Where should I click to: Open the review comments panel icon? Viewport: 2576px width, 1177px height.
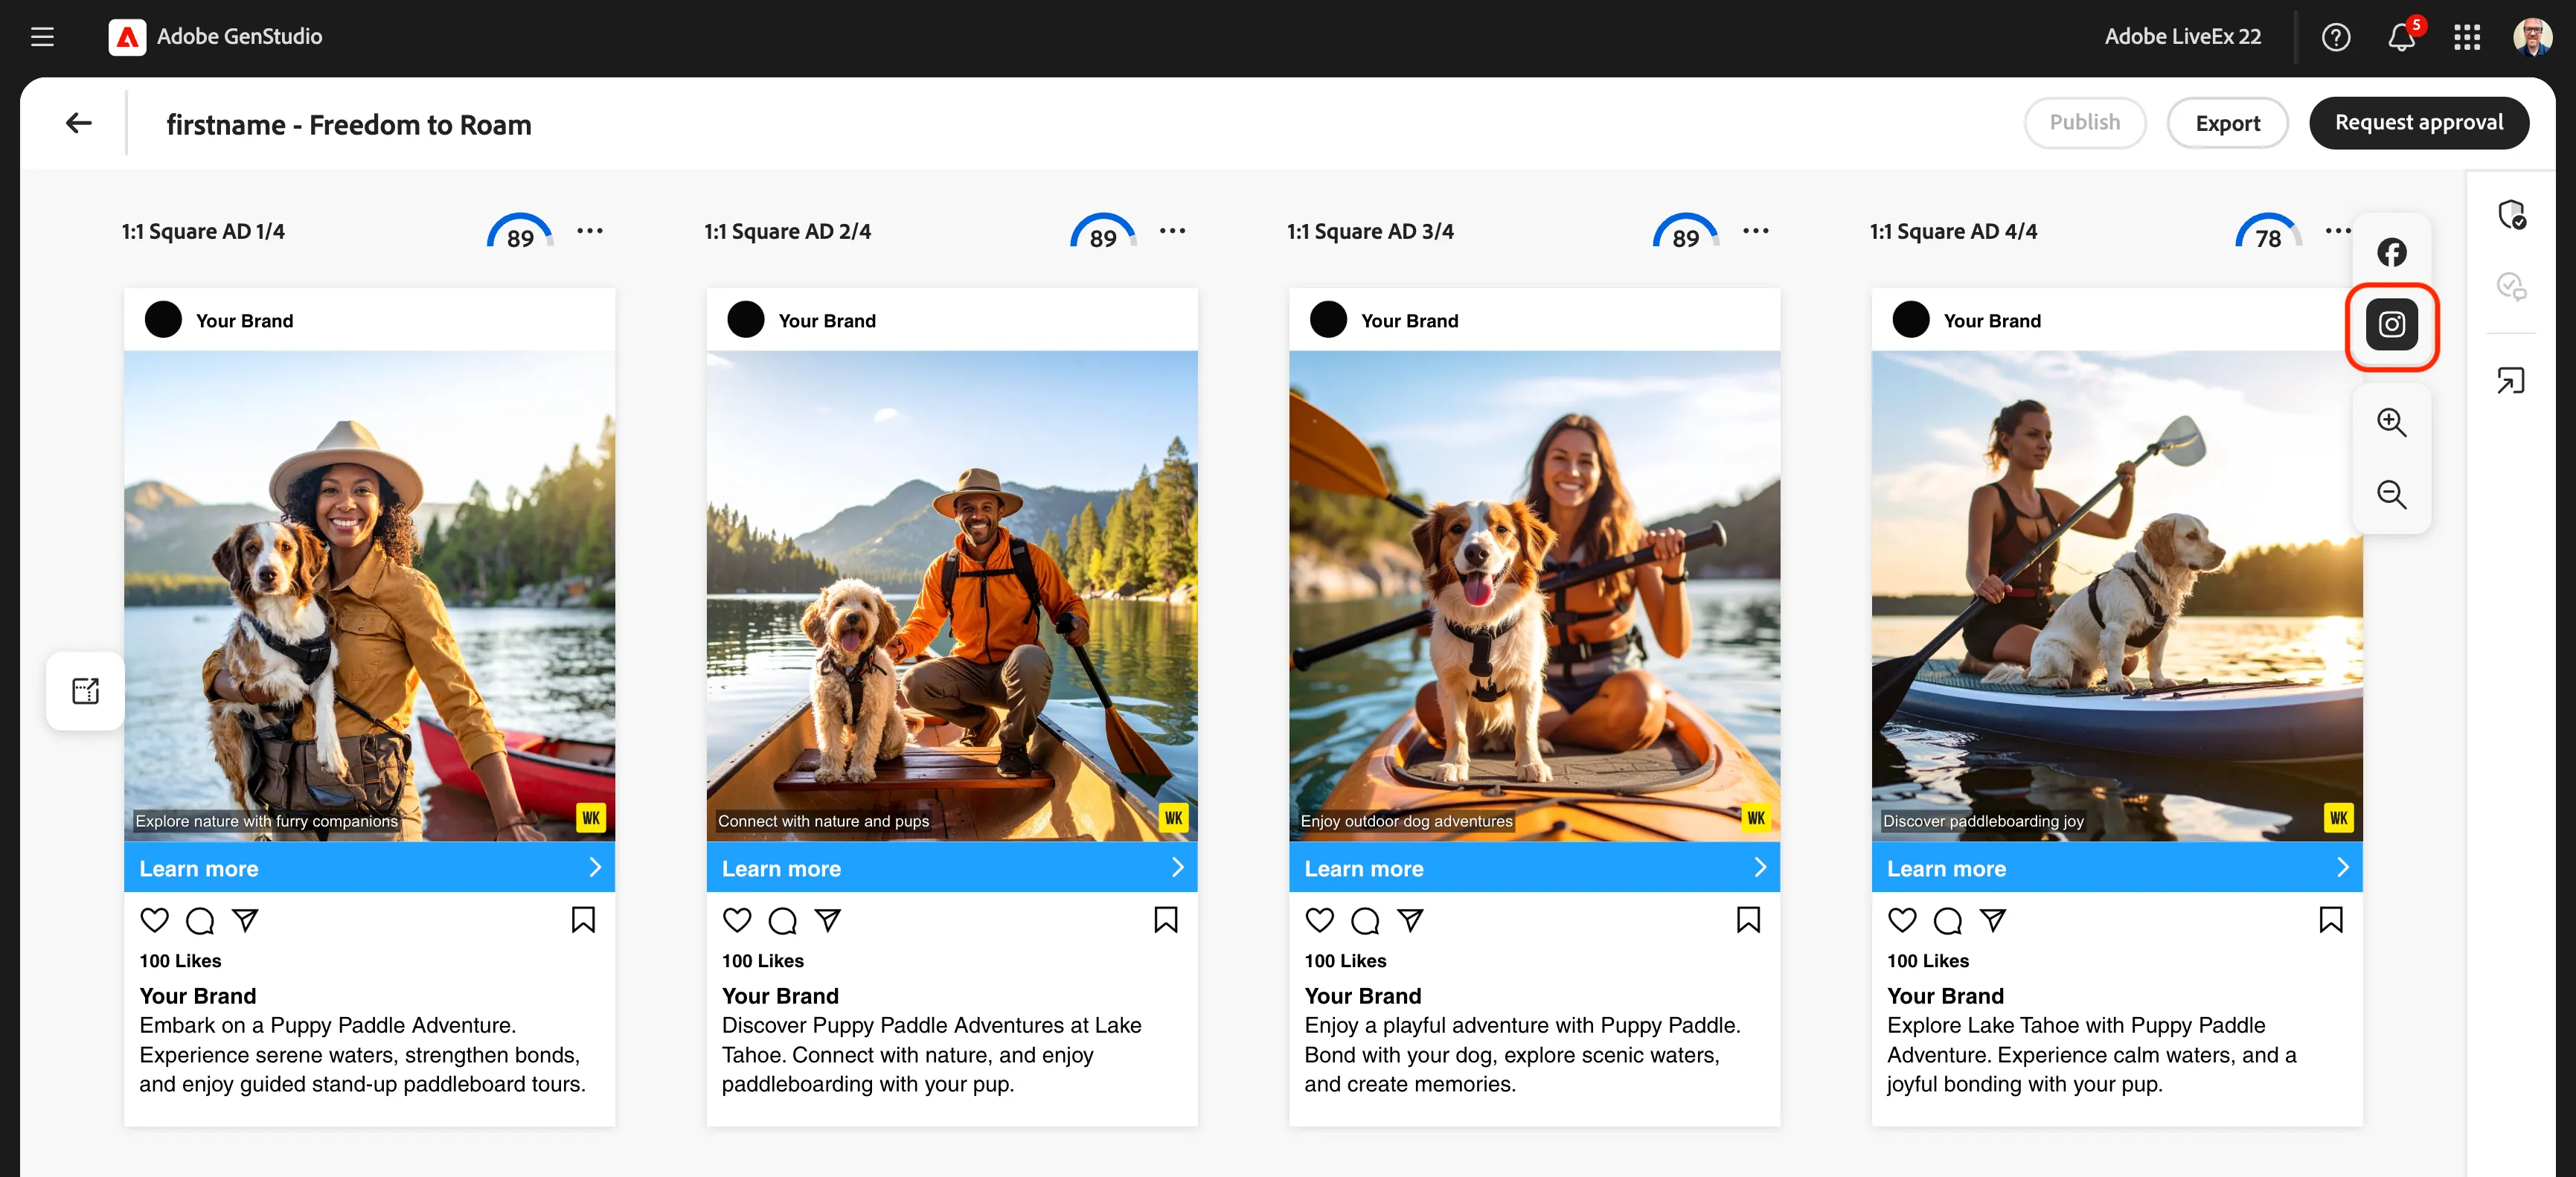2511,287
